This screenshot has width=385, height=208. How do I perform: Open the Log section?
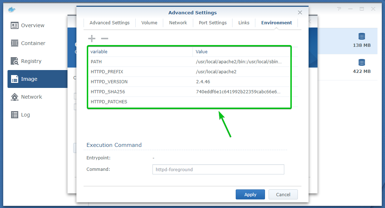click(x=25, y=115)
